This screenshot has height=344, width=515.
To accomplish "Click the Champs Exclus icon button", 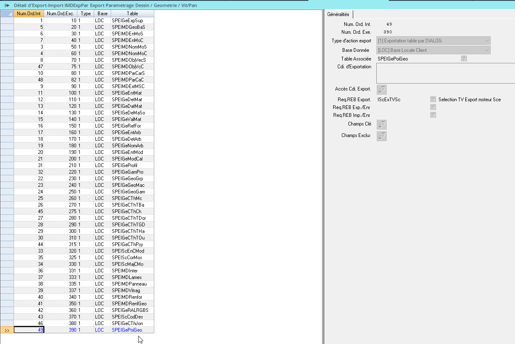I will point(381,136).
